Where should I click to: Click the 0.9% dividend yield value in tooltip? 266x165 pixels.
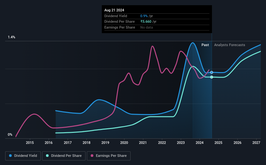coord(144,16)
